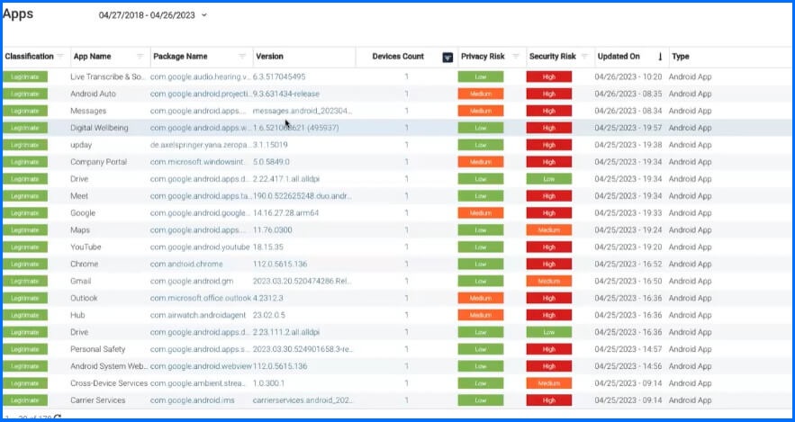Open the Security Risk column filter icon
Screen dimensions: 795x422
click(584, 56)
